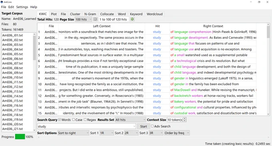Screen dimensions: 272x146
Task: Click the green Progress bar
Action: [20, 137]
